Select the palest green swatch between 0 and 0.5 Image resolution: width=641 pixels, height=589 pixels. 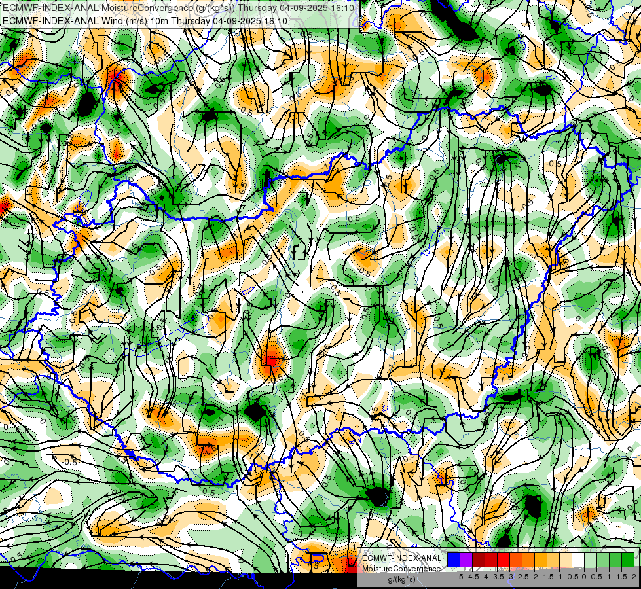click(x=591, y=560)
